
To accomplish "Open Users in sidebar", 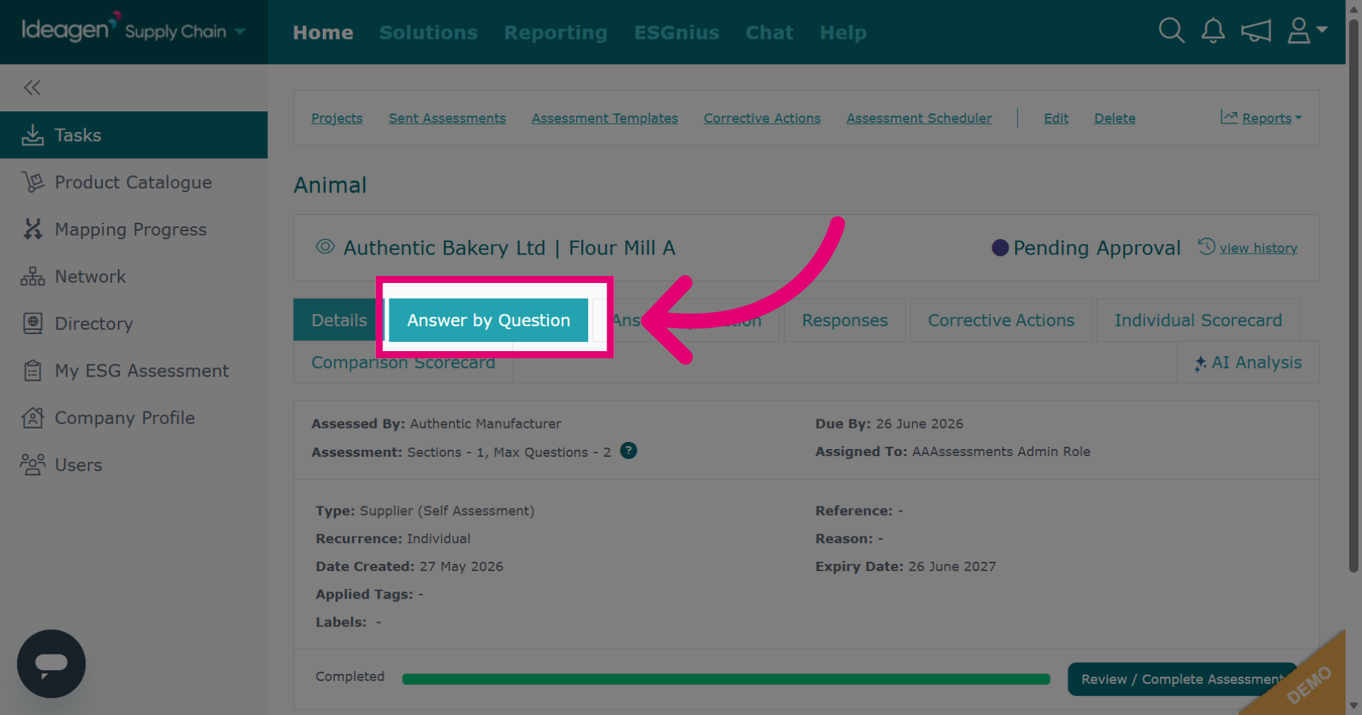I will point(133,465).
